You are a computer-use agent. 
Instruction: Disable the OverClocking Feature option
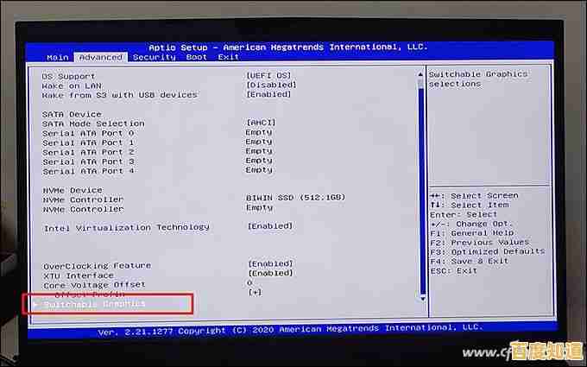tap(269, 264)
